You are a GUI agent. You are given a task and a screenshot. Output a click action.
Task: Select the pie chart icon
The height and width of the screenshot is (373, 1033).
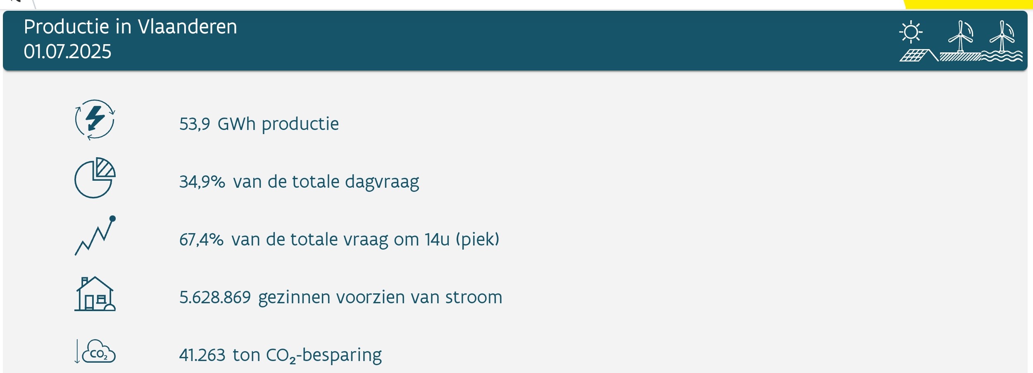tap(95, 177)
